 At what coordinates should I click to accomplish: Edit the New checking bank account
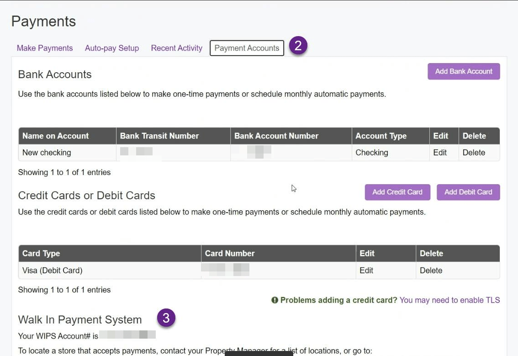441,152
